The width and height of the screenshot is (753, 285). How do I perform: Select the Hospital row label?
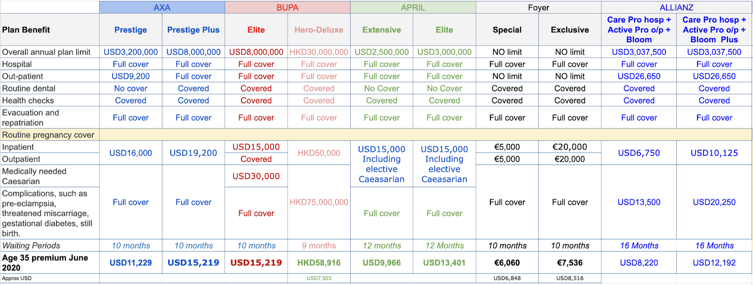50,64
